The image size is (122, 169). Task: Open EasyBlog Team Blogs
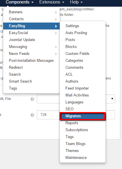point(83,144)
